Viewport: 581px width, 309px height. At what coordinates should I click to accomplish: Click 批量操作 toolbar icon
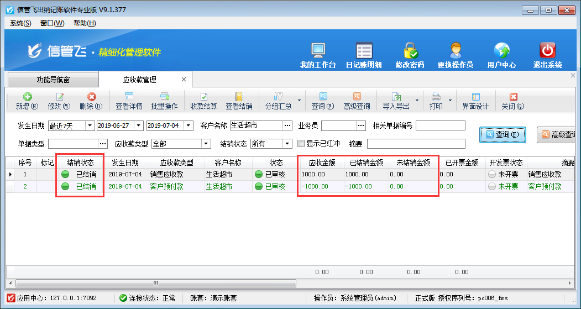point(164,101)
